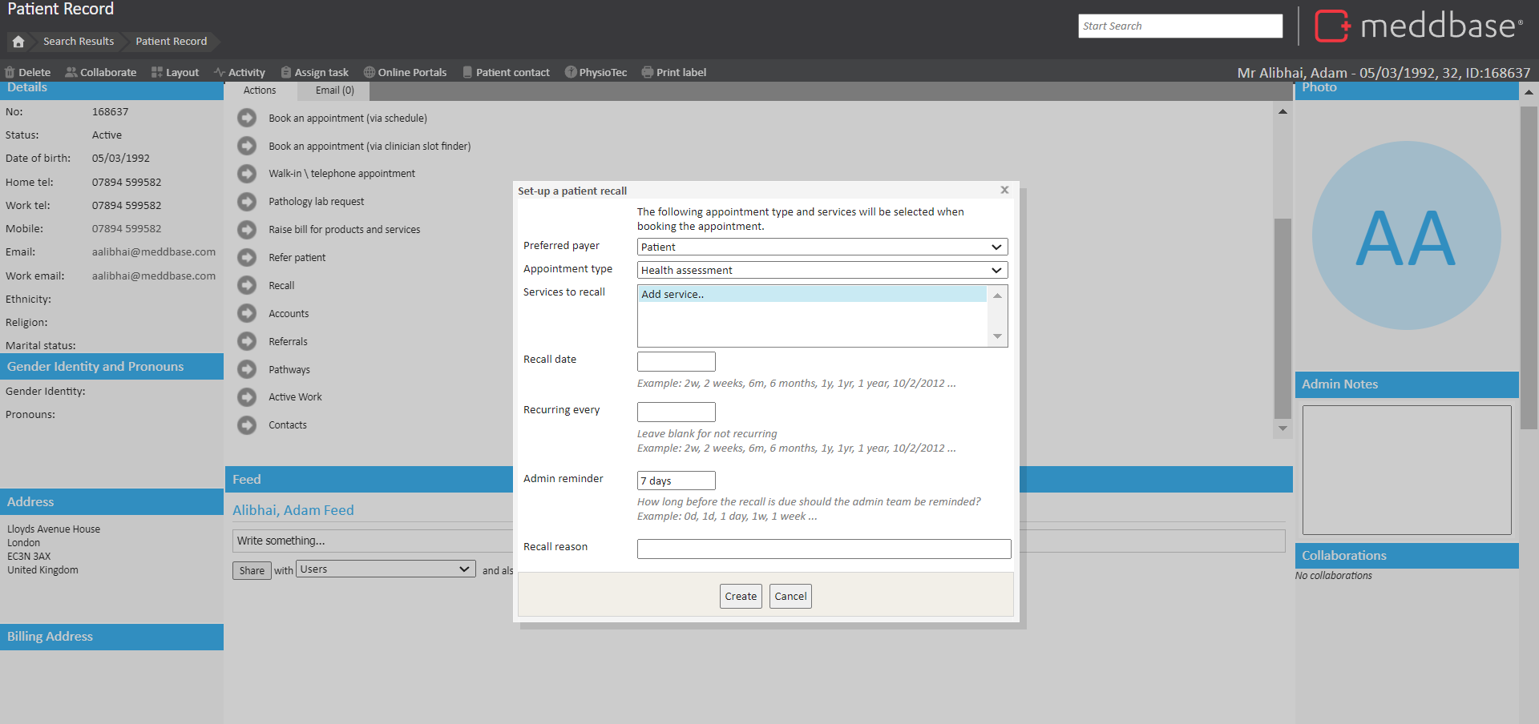Expand the Preferred payer dropdown
The width and height of the screenshot is (1539, 724).
[x=822, y=247]
